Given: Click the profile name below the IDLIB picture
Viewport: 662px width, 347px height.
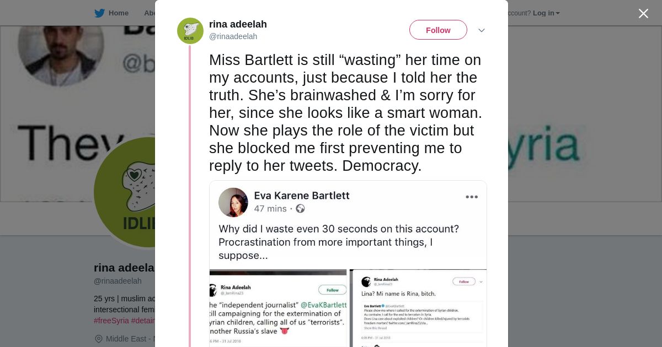Looking at the screenshot, I should click(x=124, y=268).
